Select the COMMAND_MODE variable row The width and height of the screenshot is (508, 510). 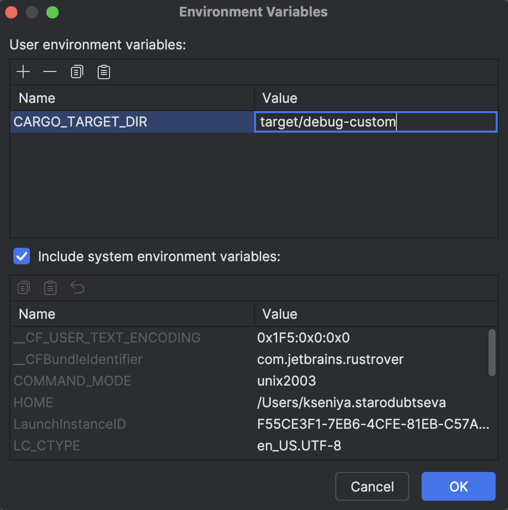click(x=103, y=381)
